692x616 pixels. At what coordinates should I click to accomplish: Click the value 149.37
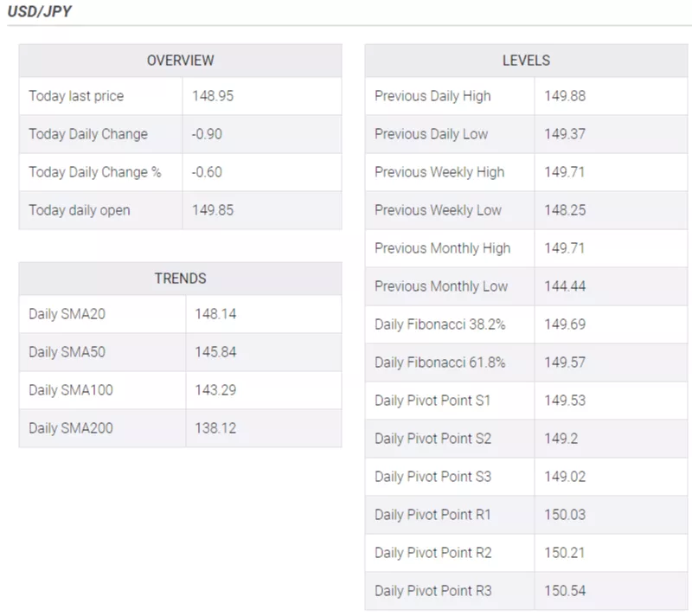pos(565,134)
